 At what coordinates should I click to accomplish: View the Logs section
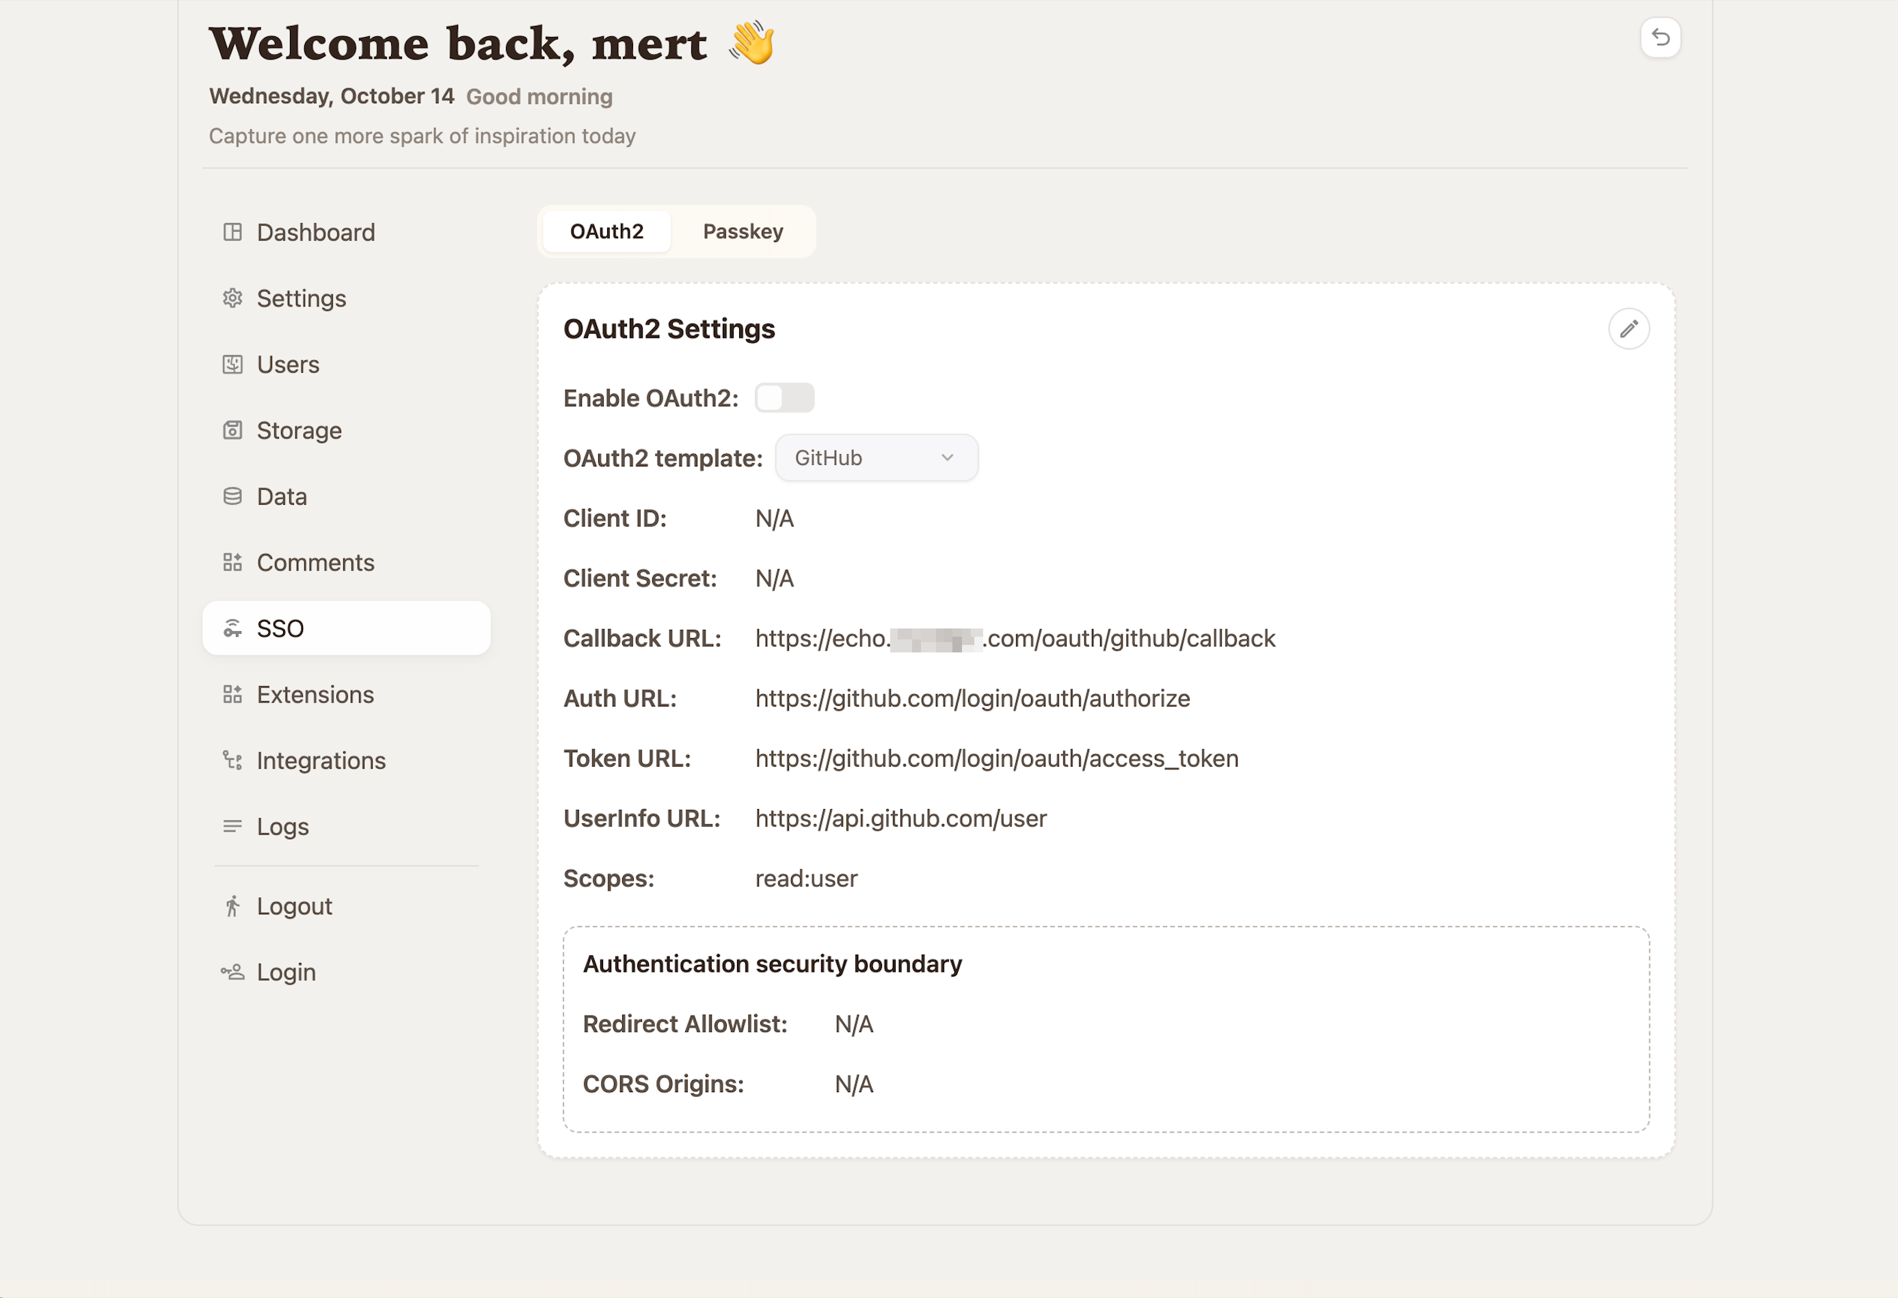346,827
